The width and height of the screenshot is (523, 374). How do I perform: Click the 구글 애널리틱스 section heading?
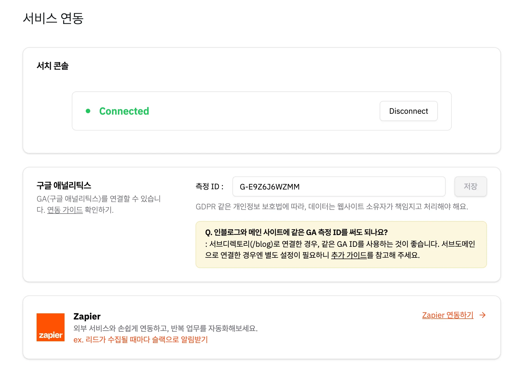pos(64,185)
